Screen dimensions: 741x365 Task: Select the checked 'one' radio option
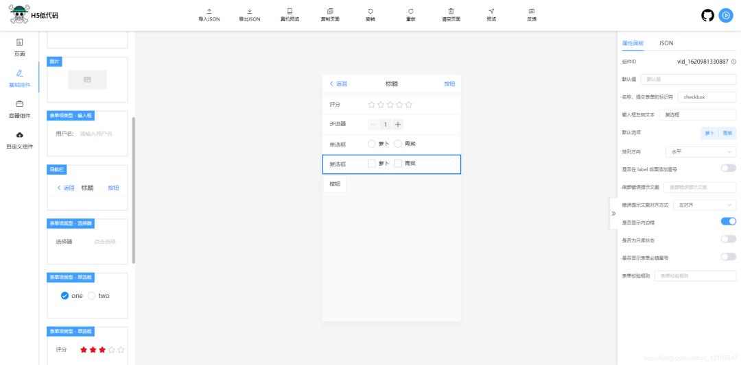click(65, 296)
